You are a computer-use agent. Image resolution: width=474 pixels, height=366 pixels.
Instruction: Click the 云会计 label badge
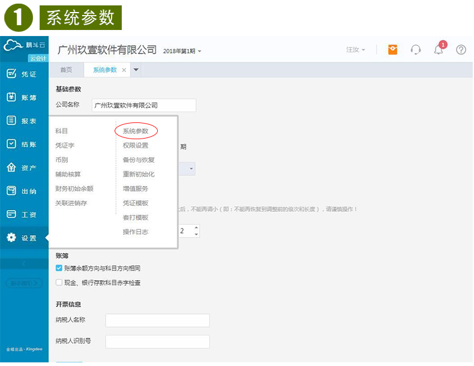click(x=38, y=58)
